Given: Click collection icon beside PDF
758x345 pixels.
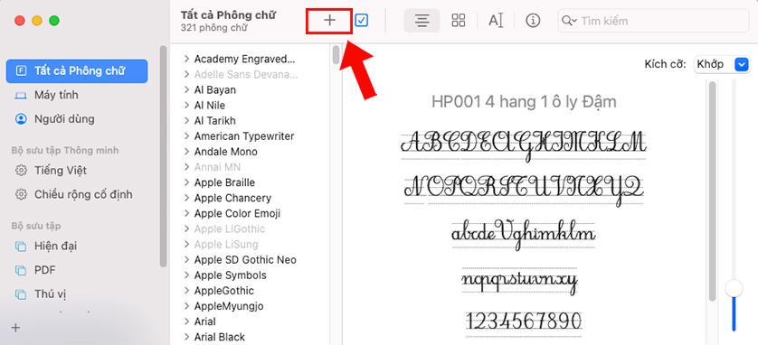Looking at the screenshot, I should (21, 270).
